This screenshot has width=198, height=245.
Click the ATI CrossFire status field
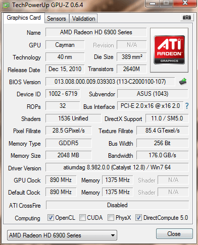coord(118,205)
